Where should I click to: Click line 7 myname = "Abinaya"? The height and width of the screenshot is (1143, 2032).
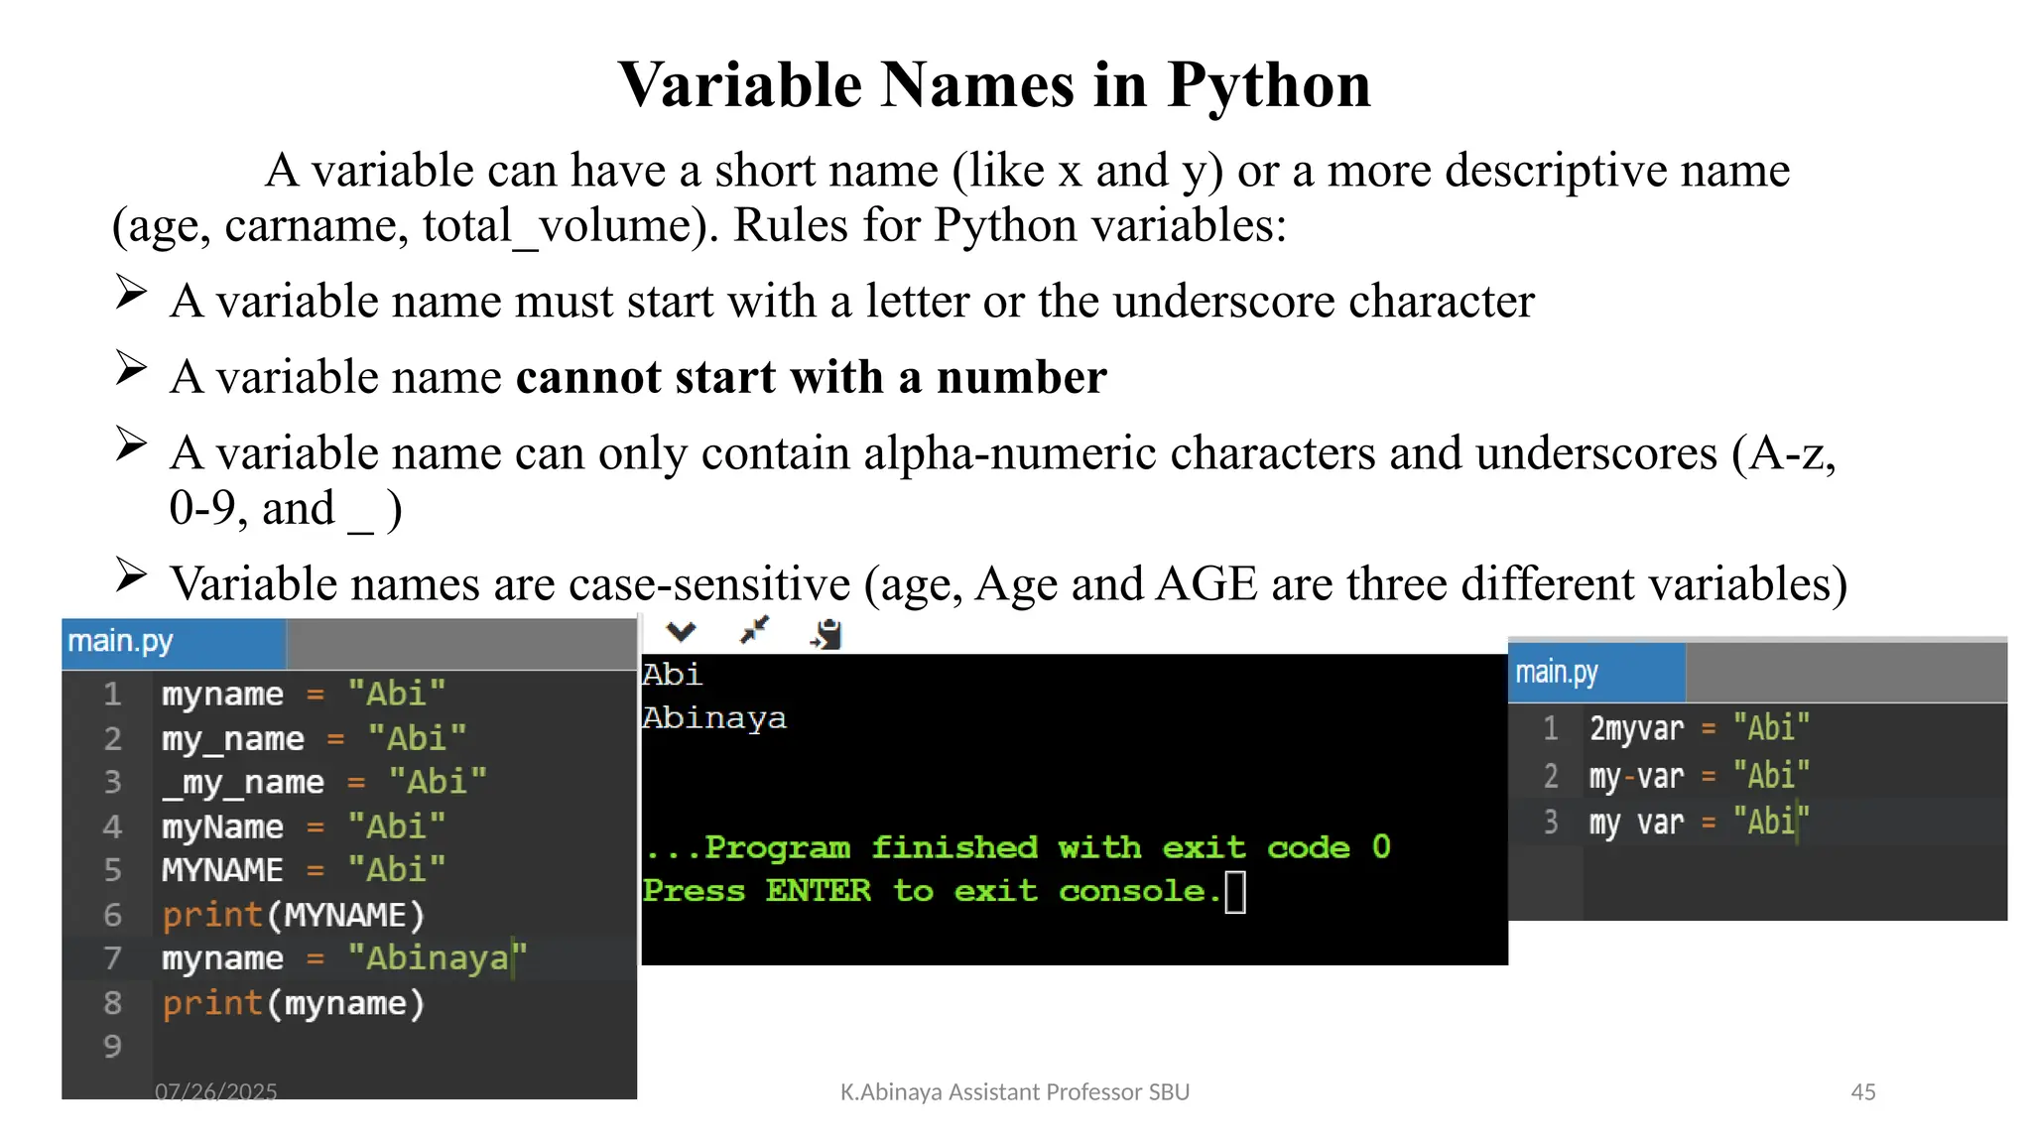pyautogui.click(x=344, y=958)
